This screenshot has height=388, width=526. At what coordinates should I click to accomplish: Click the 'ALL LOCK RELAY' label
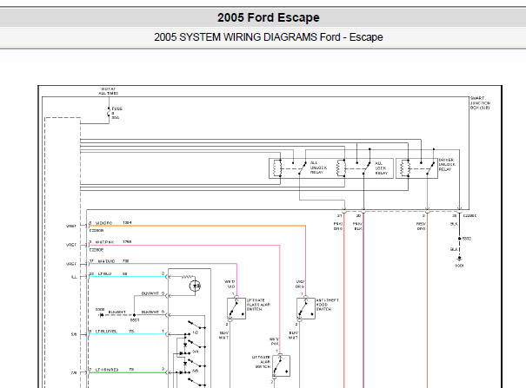[x=381, y=168]
